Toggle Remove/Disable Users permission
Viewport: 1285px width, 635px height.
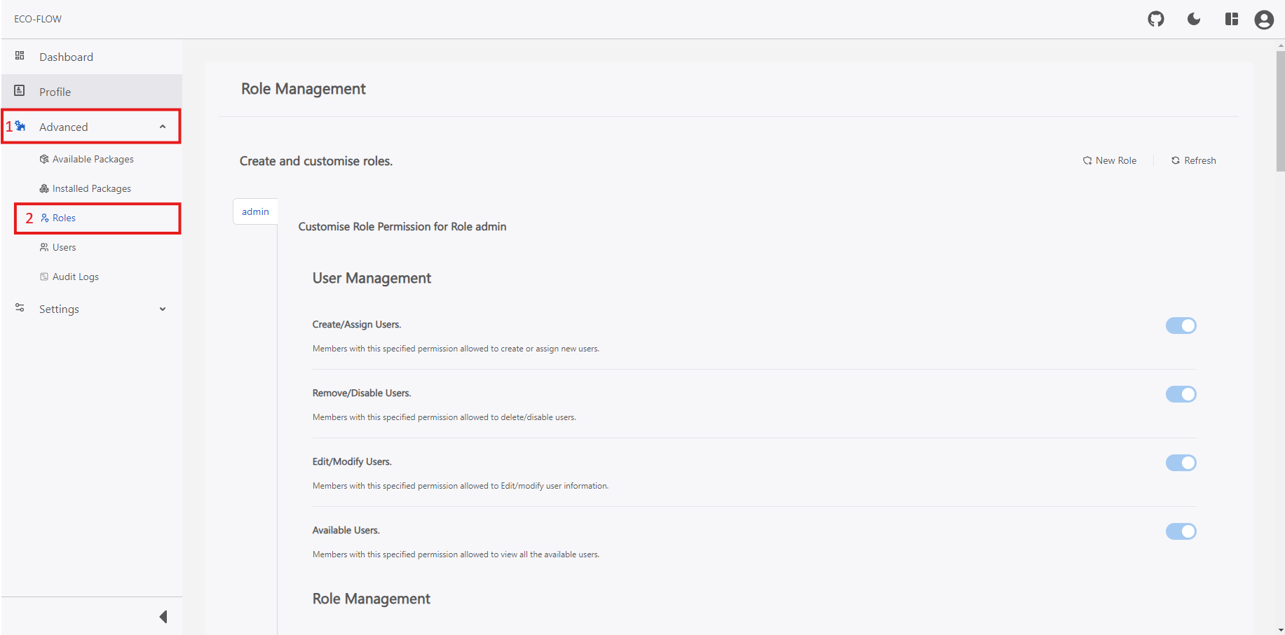[x=1181, y=394]
